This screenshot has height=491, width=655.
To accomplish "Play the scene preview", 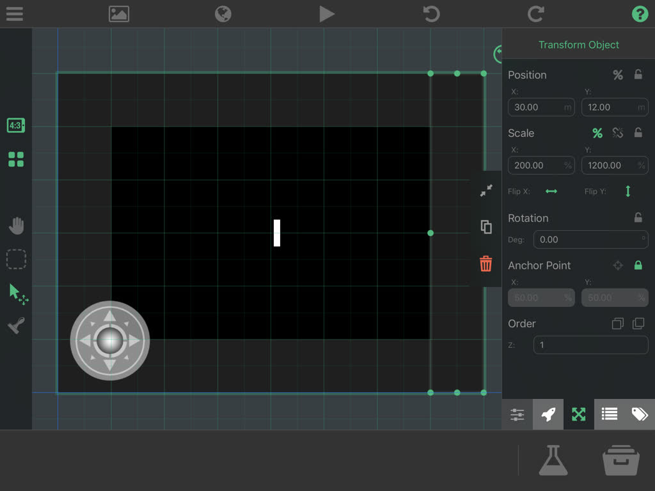I will click(x=327, y=14).
